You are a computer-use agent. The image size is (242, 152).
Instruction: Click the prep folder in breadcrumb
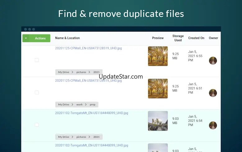pos(93,105)
